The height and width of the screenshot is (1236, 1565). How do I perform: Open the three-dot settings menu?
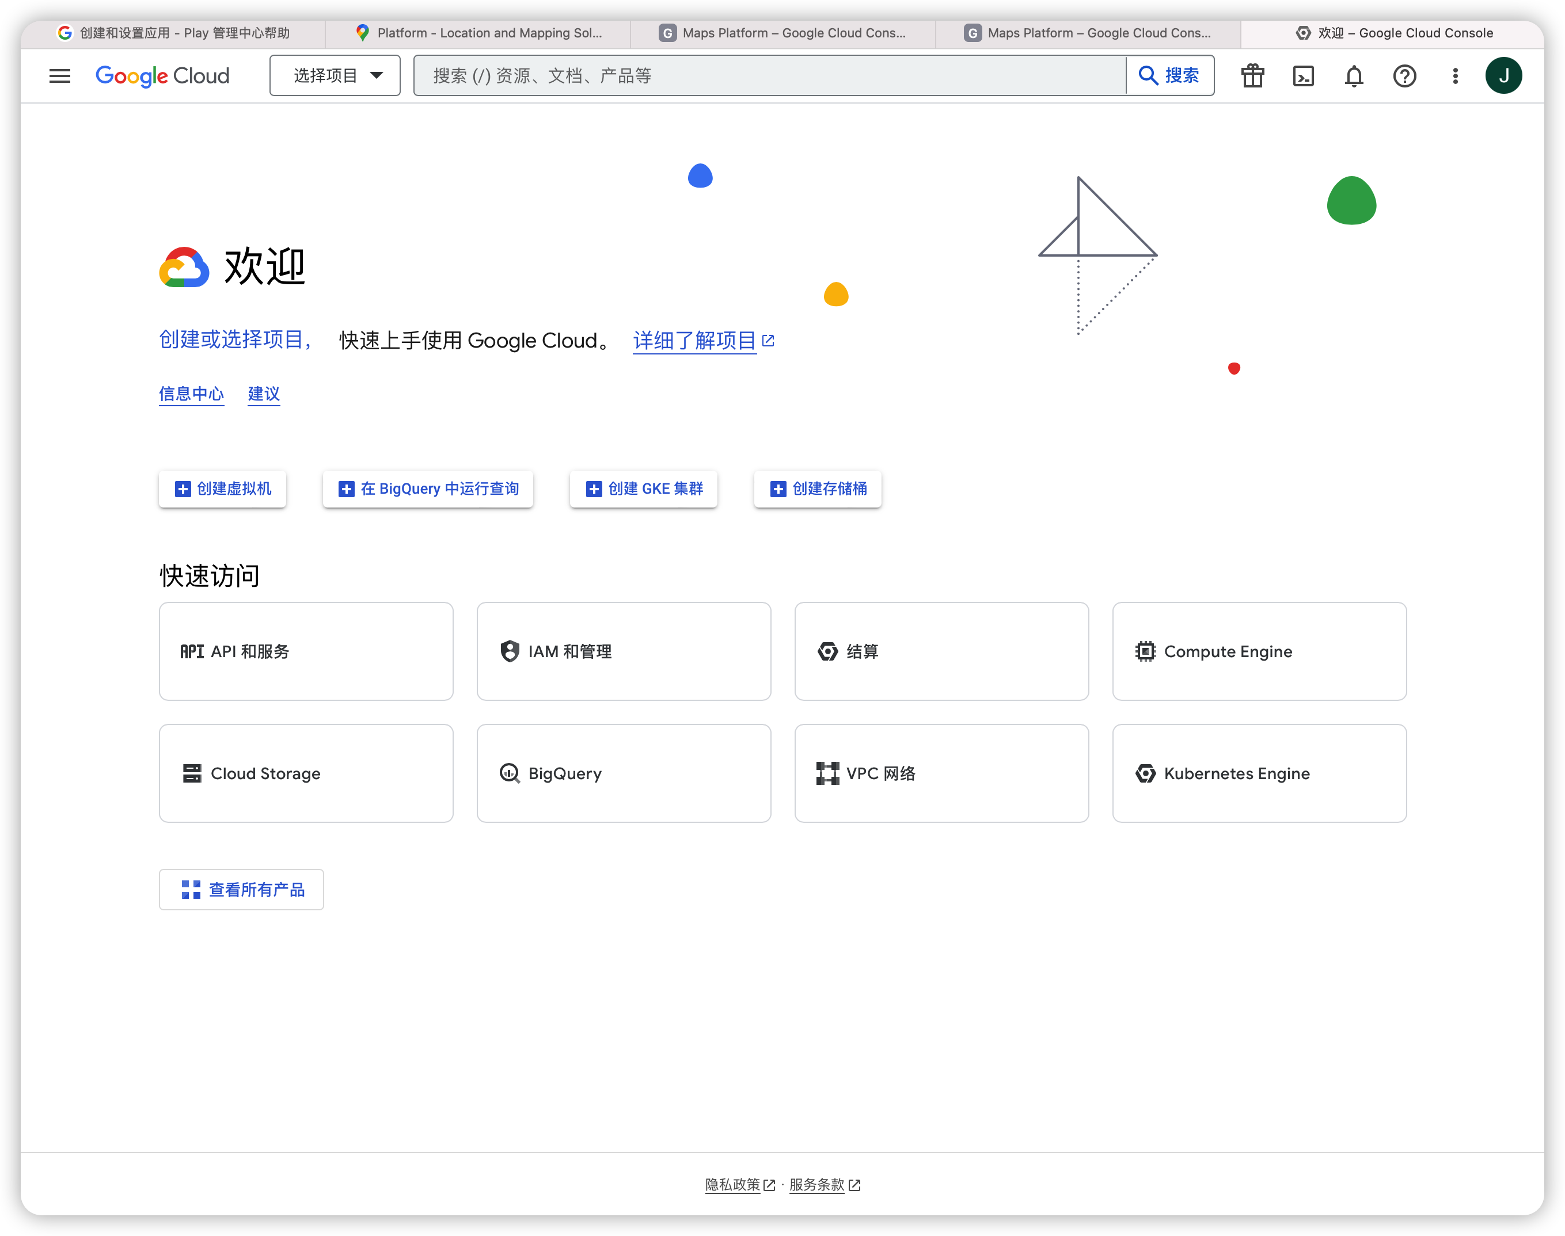(x=1455, y=75)
